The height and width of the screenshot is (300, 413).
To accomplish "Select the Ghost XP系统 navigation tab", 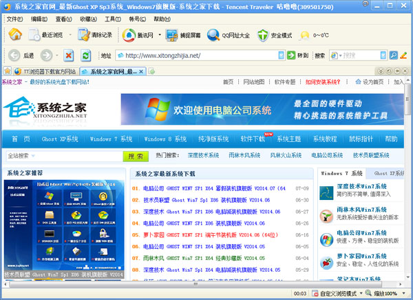I will coord(60,139).
